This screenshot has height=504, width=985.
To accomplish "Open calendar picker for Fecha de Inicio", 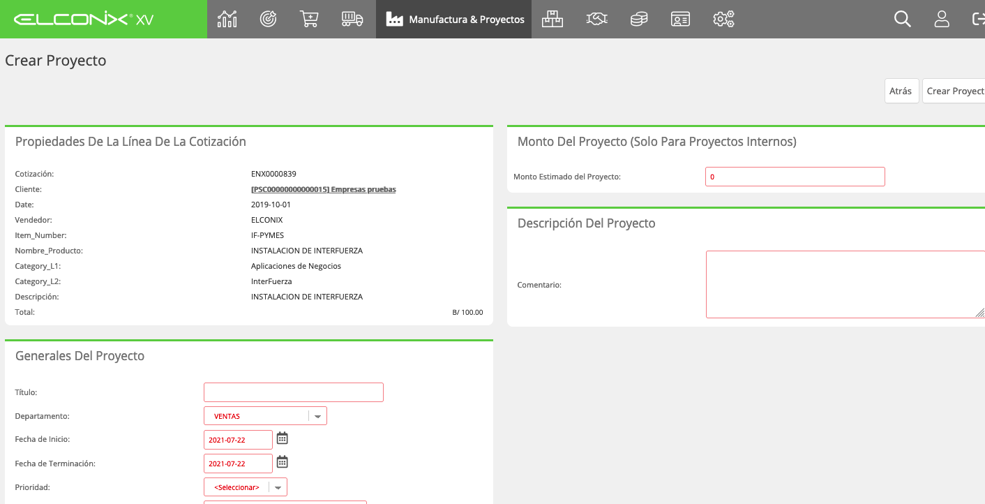I will coord(283,438).
